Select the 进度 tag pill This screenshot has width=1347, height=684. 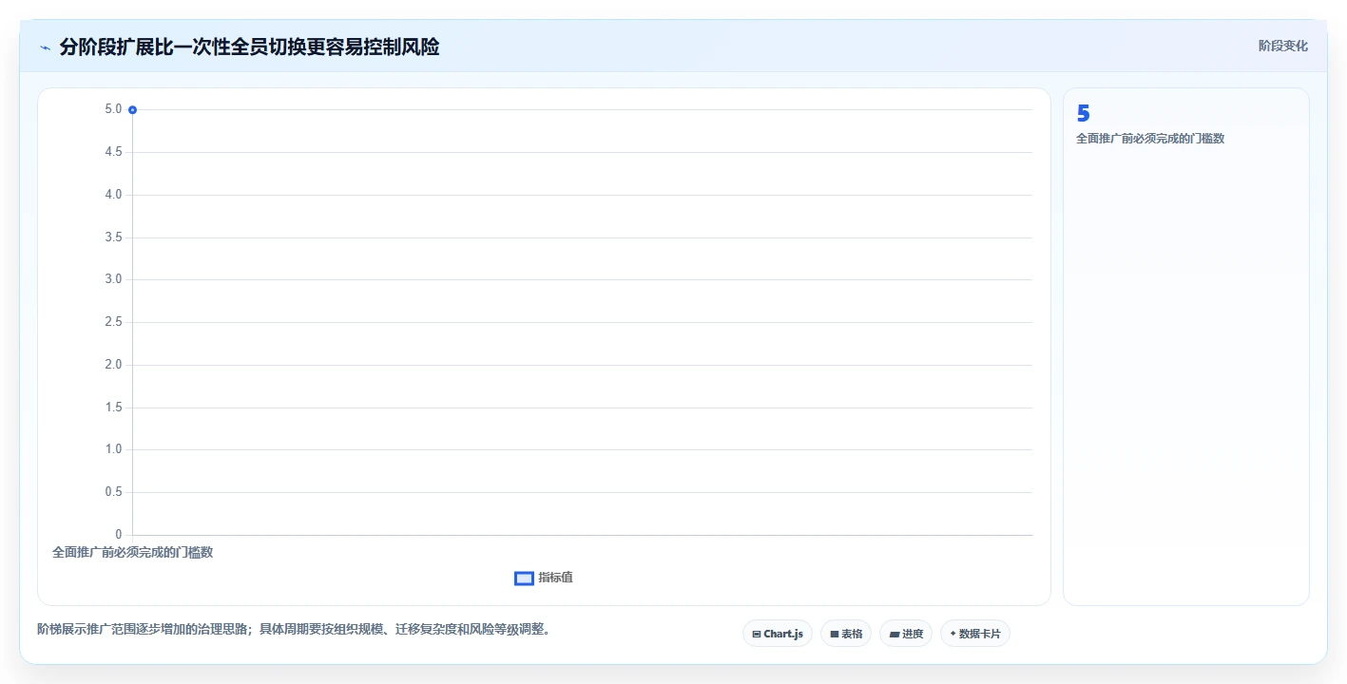pos(906,634)
